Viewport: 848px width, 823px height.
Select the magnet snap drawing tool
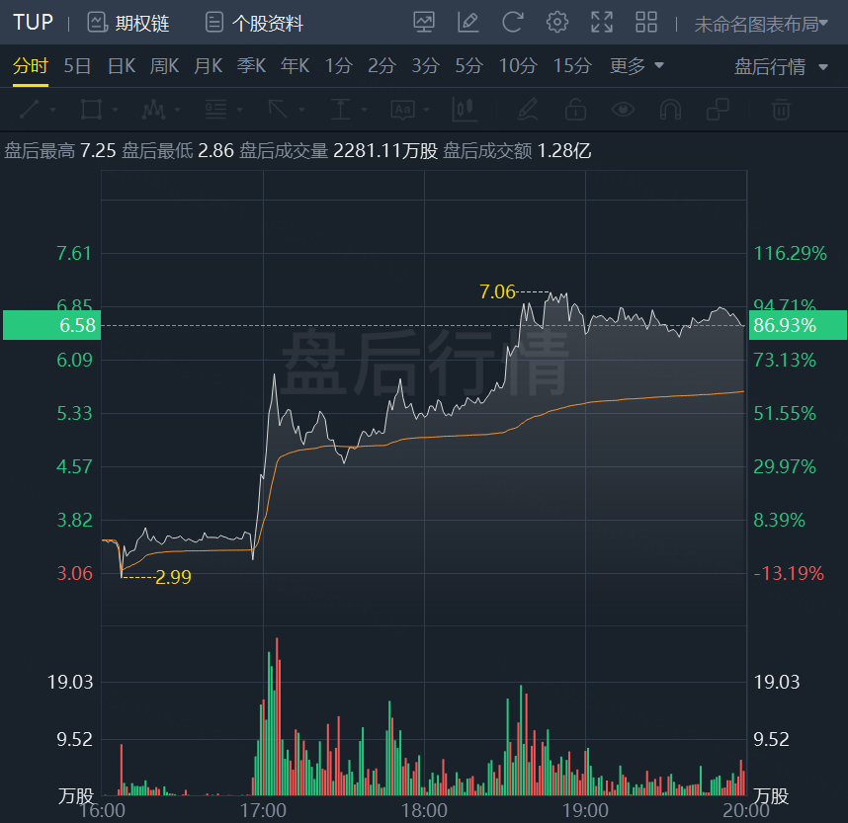[670, 110]
